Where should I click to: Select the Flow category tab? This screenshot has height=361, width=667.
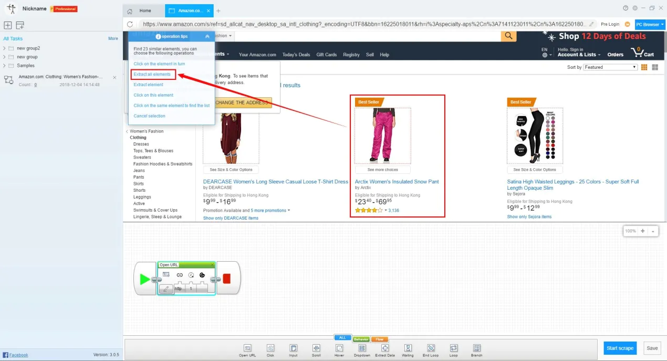click(x=379, y=339)
